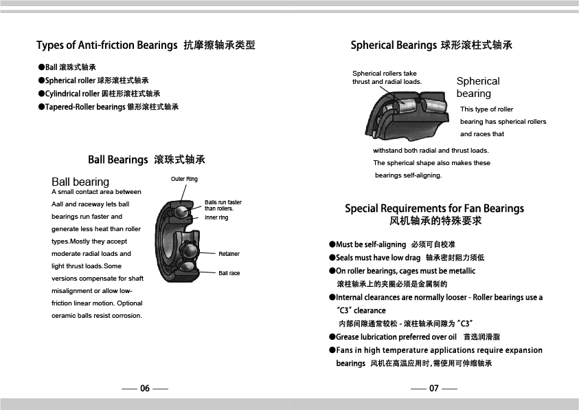
Task: Select the "Internal clearances are normally looser" bullet line
Action: [435, 297]
